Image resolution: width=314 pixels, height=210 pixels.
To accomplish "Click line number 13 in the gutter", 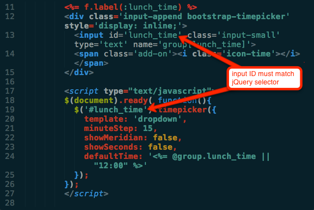I will (x=10, y=35).
